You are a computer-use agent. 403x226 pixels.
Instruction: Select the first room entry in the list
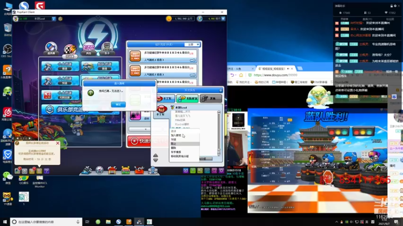[162, 56]
